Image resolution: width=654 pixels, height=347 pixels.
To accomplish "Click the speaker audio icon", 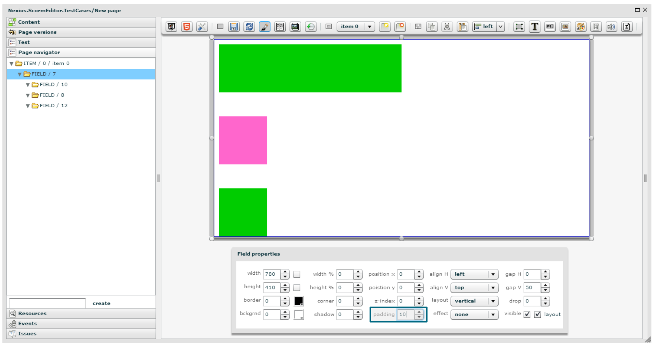I will (611, 27).
